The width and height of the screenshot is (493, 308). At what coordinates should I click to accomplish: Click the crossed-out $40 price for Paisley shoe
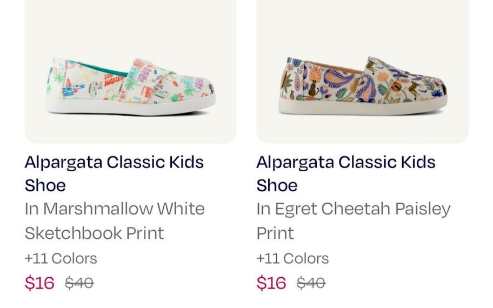(x=311, y=283)
